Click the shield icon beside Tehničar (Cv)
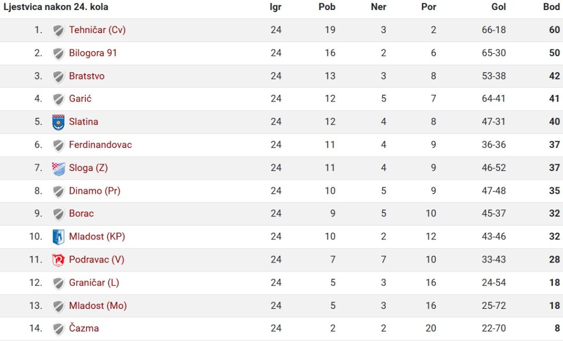The image size is (563, 341). point(58,31)
